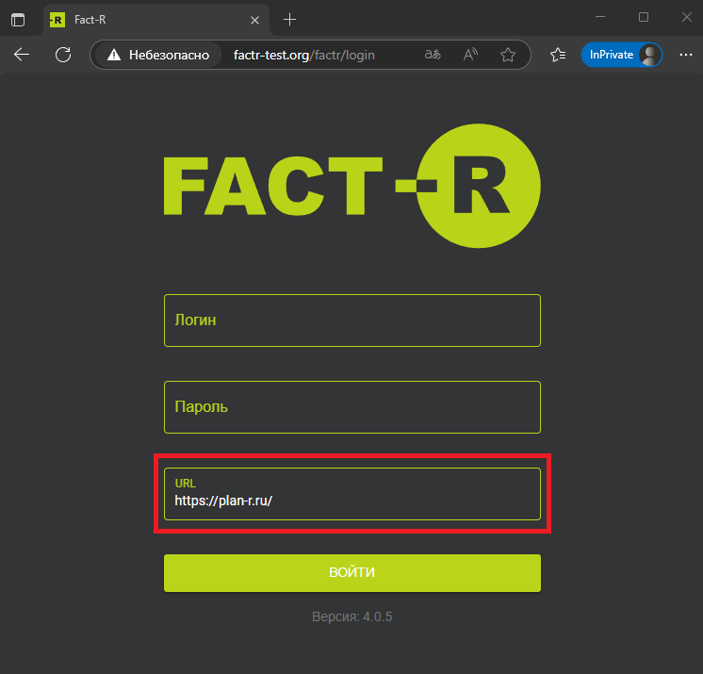Refresh the current page

tap(63, 55)
